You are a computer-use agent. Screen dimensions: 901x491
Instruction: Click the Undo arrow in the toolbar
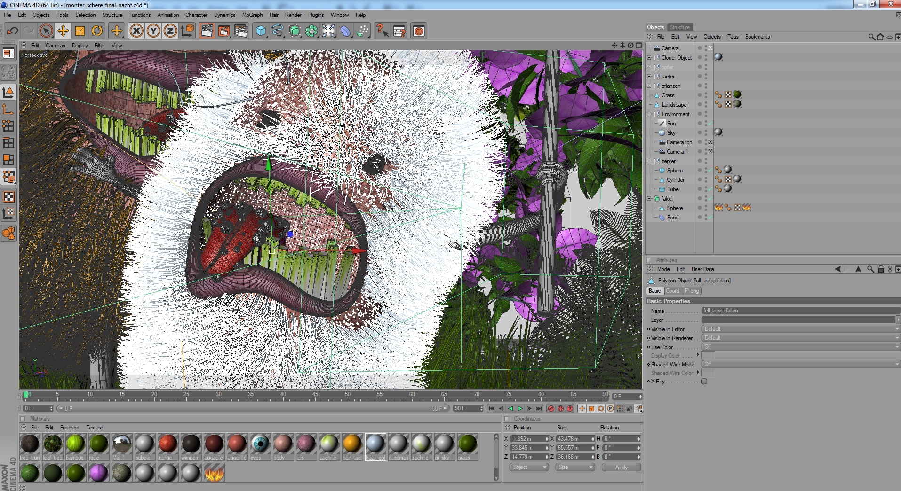click(12, 31)
